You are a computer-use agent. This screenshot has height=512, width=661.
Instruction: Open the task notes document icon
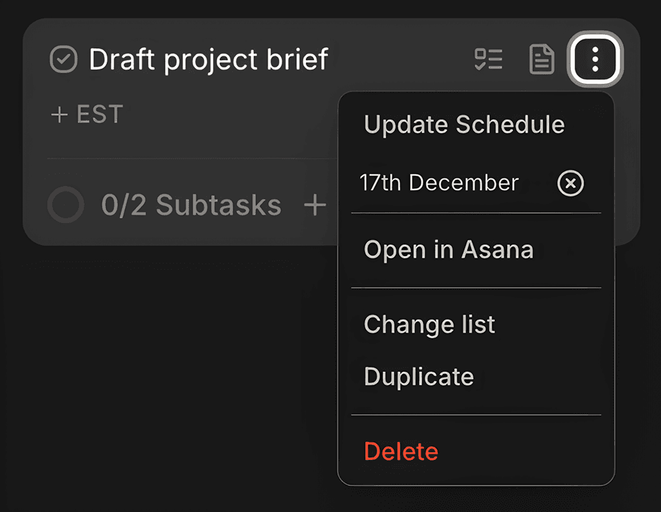(541, 60)
